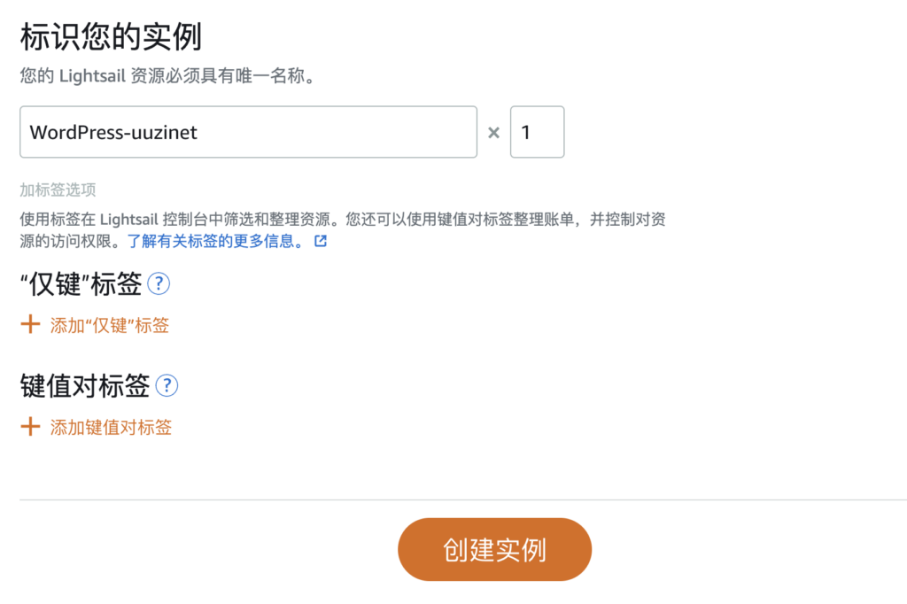Click the 键值对标签 section heading

coord(85,386)
